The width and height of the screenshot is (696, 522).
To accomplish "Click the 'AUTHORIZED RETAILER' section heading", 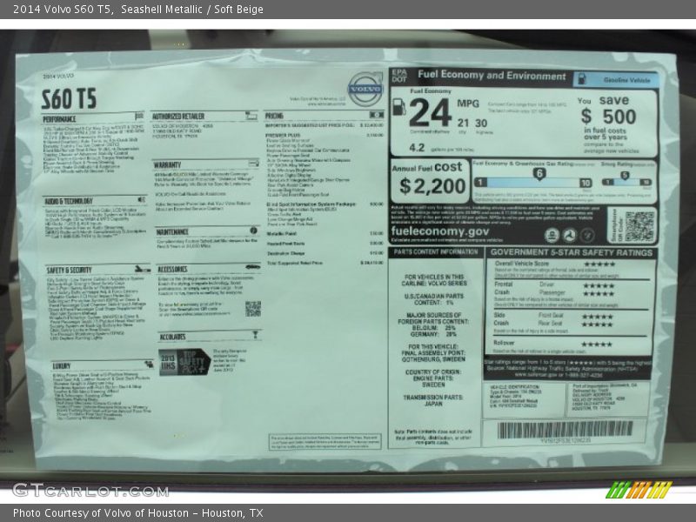I will (178, 117).
